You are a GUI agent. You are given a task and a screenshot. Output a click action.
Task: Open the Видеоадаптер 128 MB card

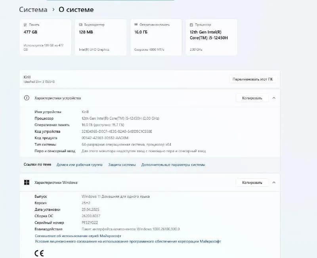[101, 37]
